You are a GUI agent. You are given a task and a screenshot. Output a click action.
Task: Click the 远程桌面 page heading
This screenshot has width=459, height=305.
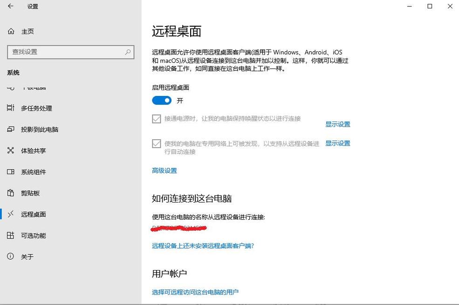[177, 31]
